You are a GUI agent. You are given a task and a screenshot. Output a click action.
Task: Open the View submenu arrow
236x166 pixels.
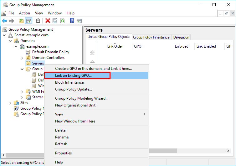[x=145, y=114]
